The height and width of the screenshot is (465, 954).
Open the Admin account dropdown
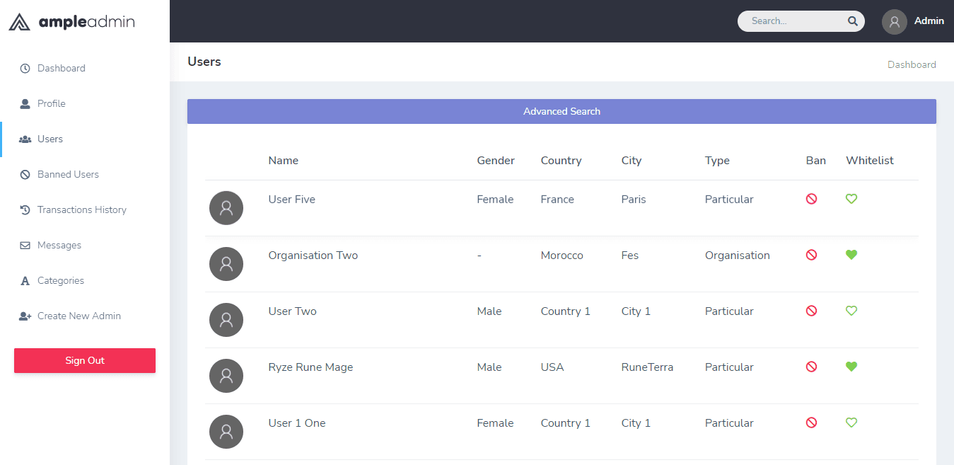click(913, 21)
